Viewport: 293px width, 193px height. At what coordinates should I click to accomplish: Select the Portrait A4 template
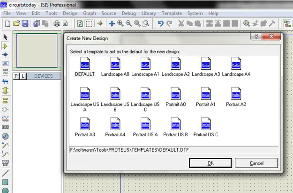click(x=115, y=127)
